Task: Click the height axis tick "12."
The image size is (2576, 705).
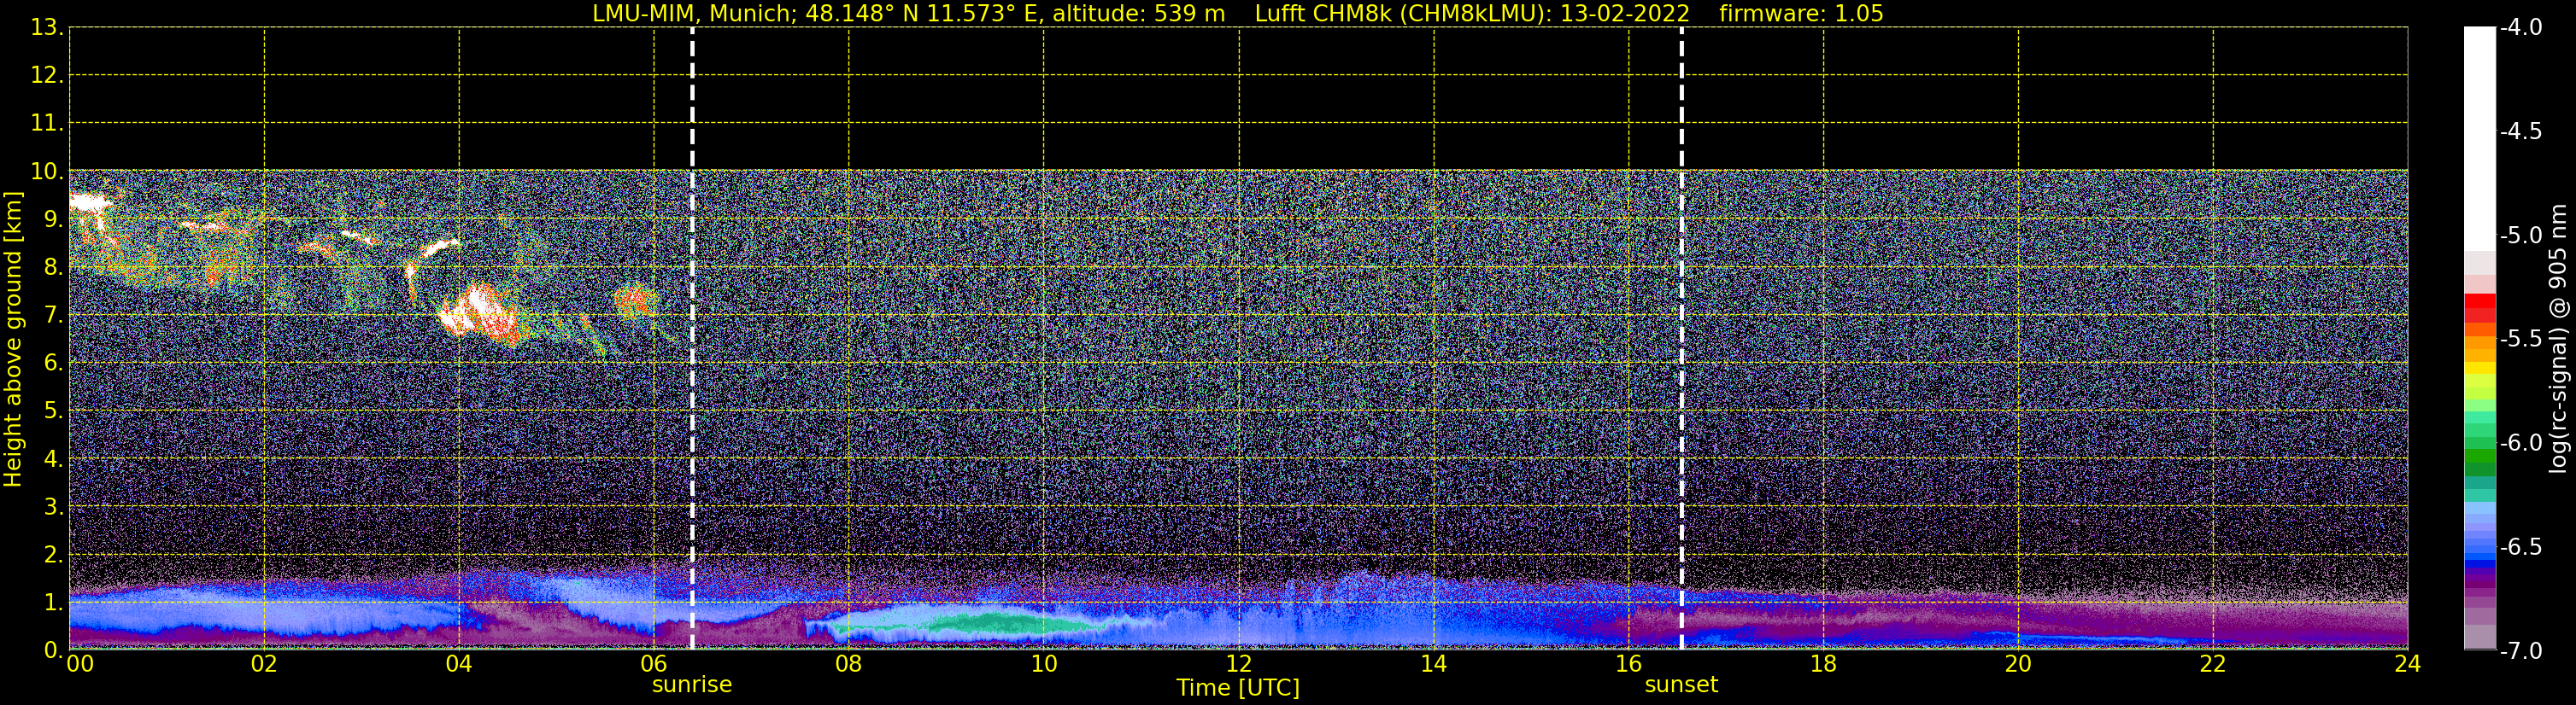Action: [47, 76]
